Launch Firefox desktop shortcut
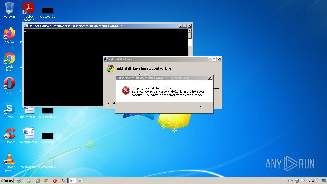This screenshot has width=327, height=184. [x=9, y=35]
